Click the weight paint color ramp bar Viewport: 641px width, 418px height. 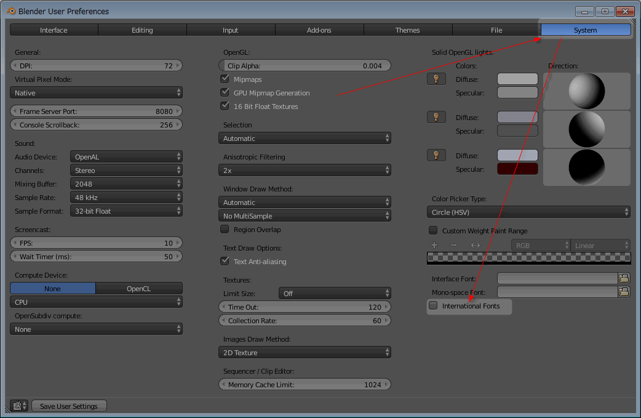528,258
